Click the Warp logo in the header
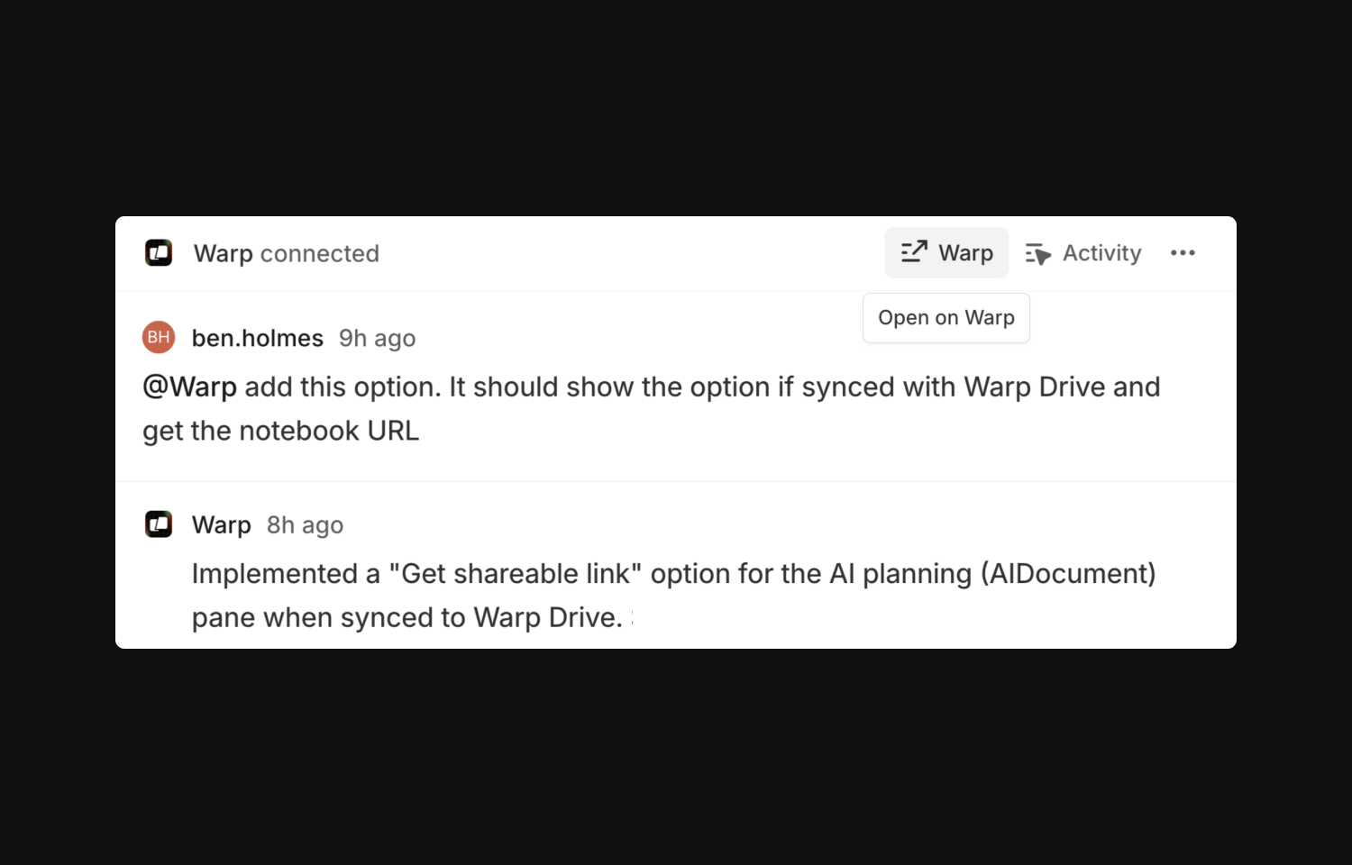 coord(159,253)
